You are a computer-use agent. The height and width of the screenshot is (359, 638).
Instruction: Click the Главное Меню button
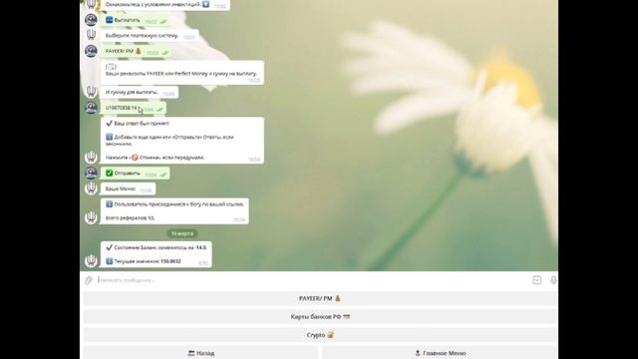point(440,353)
